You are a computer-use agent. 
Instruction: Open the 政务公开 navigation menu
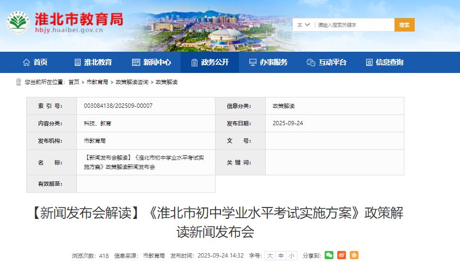pyautogui.click(x=209, y=63)
